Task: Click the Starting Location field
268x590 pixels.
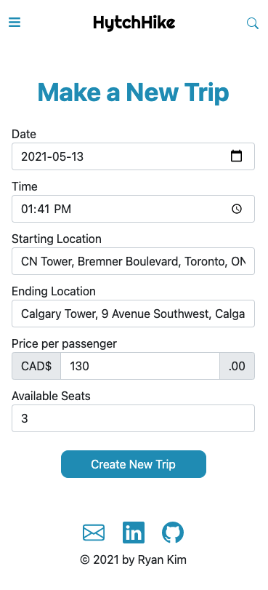Action: [133, 261]
